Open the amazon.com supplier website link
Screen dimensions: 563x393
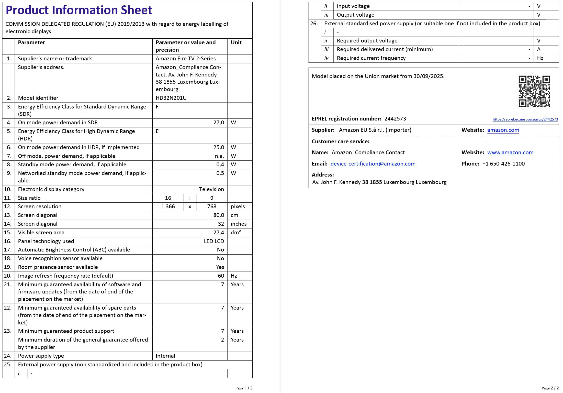[503, 130]
